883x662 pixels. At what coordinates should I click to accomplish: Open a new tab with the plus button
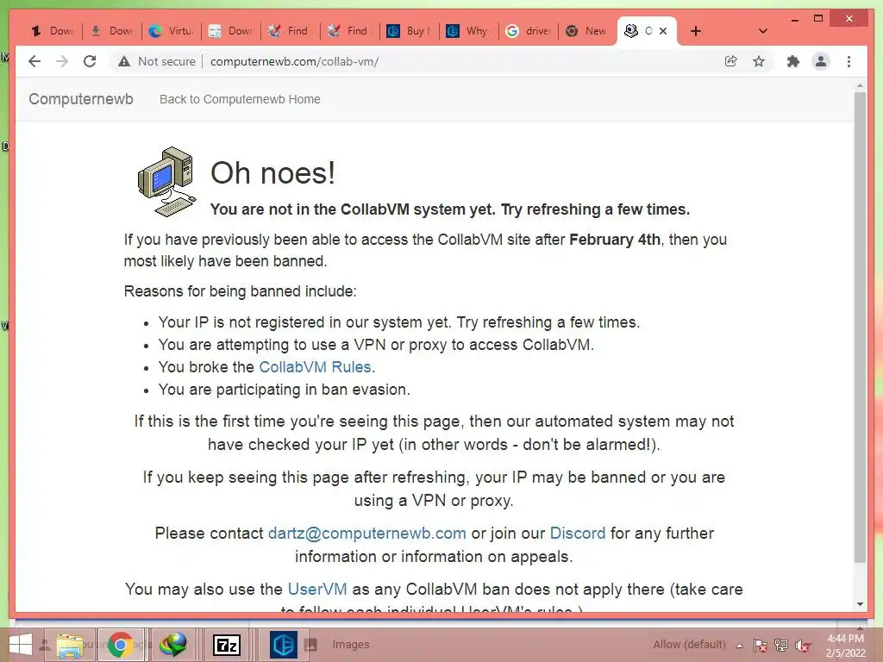pos(696,31)
